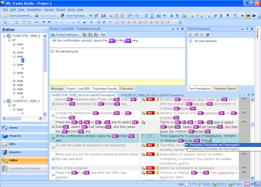Click the Open Package toolbar button

[74, 15]
